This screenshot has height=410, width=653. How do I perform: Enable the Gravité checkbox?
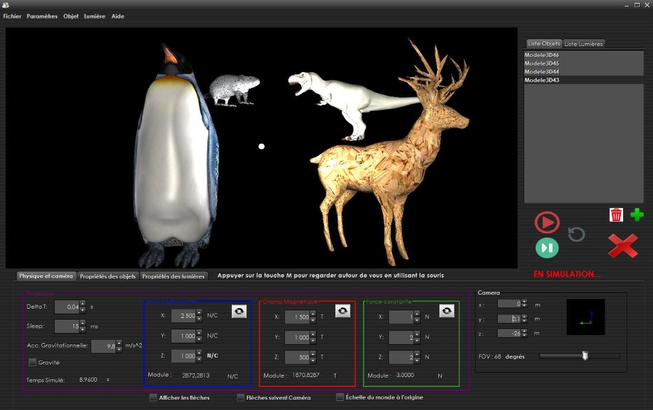pos(33,362)
